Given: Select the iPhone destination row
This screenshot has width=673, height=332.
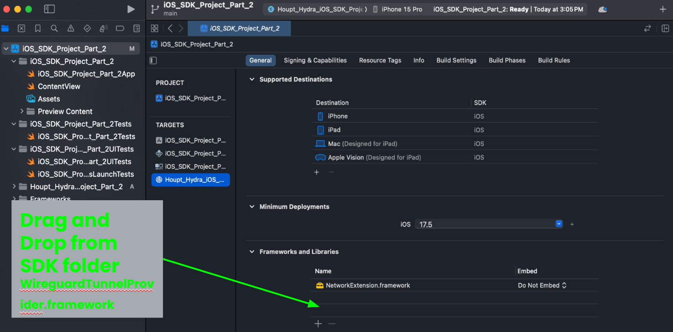Looking at the screenshot, I should point(454,116).
